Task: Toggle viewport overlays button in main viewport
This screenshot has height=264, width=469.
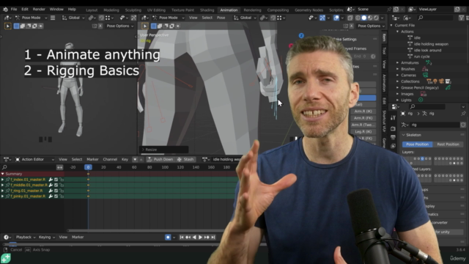Action: pyautogui.click(x=336, y=18)
